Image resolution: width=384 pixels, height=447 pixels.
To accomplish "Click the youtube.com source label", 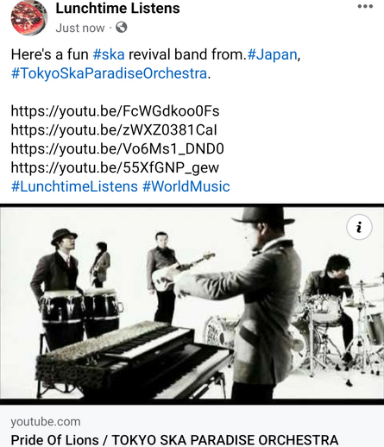I will (x=46, y=422).
